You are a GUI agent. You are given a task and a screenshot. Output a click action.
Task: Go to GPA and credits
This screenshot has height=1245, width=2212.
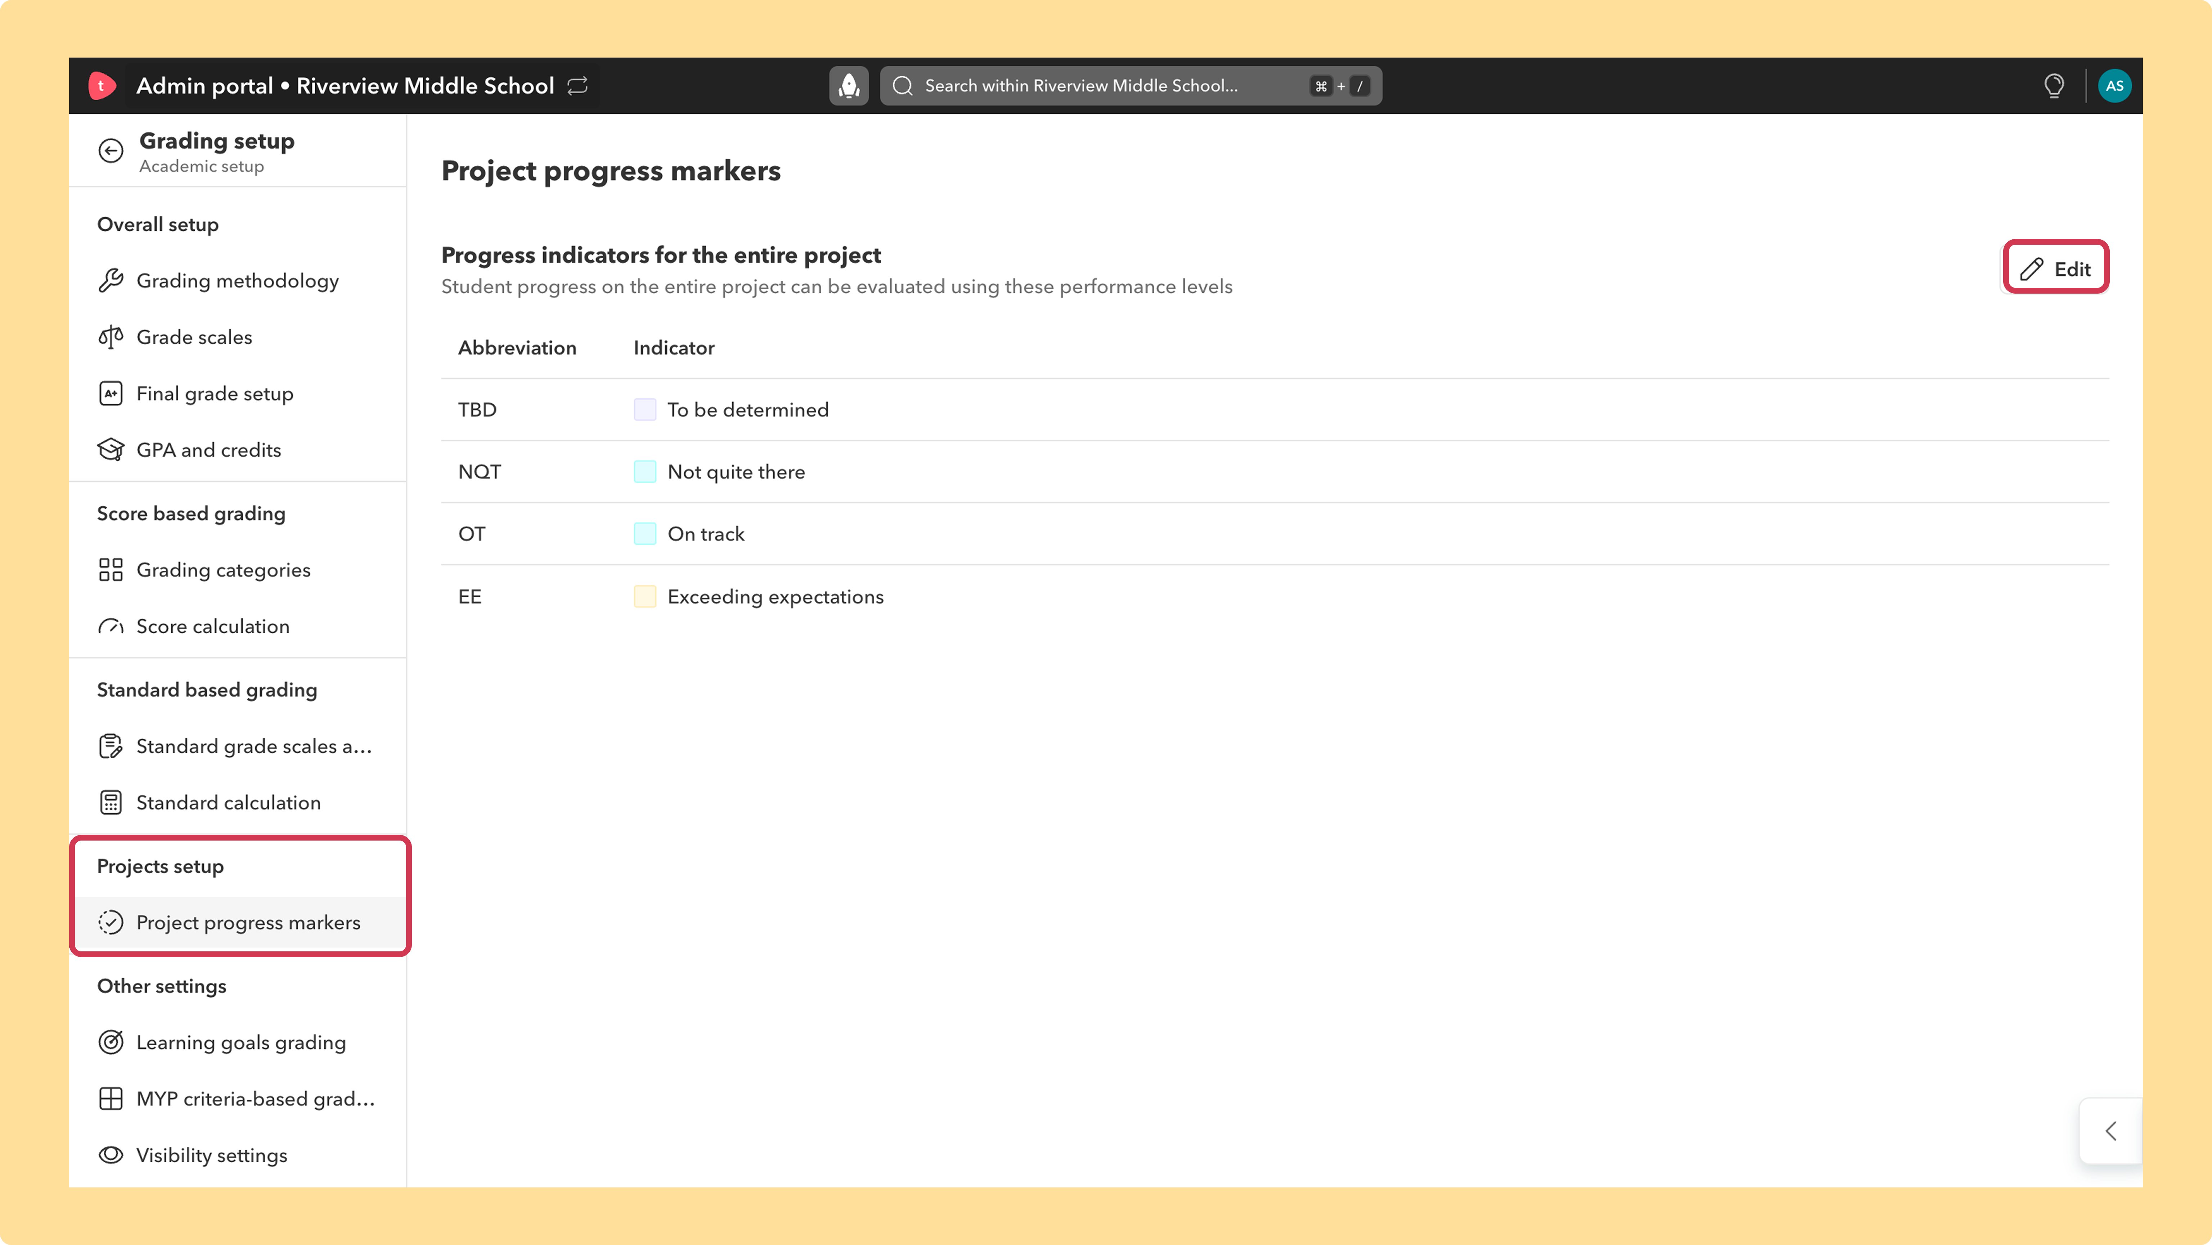click(238, 450)
